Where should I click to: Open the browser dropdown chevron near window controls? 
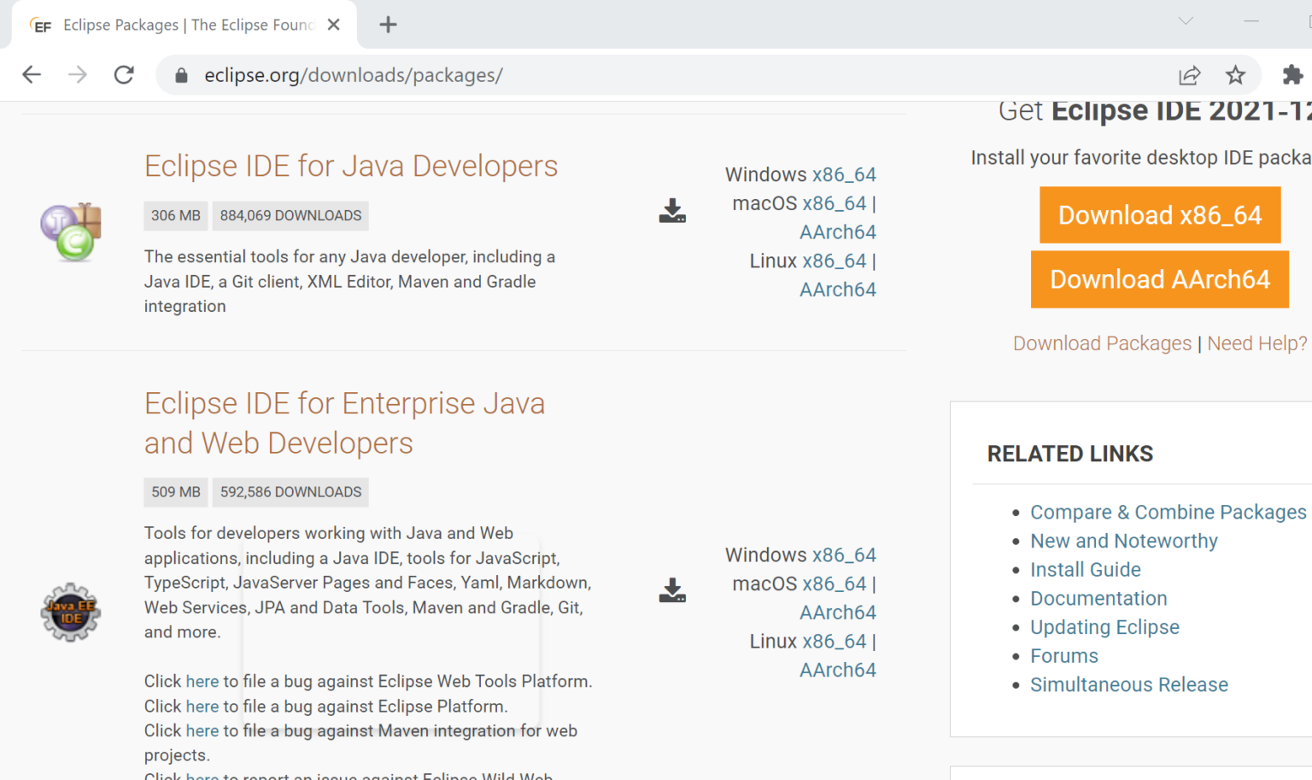1185,21
